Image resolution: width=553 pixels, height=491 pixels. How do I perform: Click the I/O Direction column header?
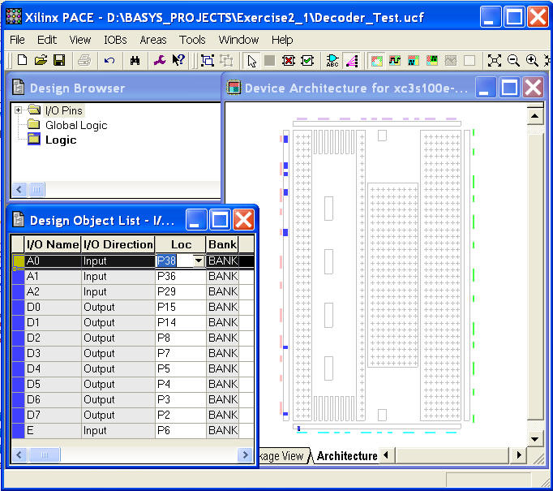click(118, 244)
